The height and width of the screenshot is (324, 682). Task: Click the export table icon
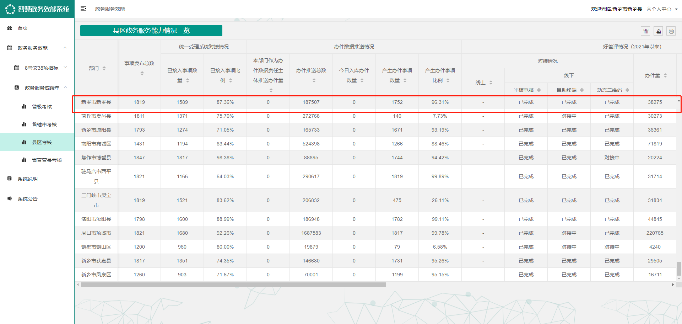659,31
